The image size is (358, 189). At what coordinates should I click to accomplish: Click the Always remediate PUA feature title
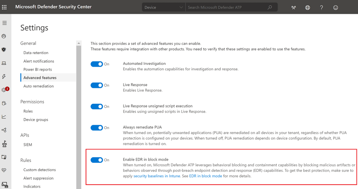pyautogui.click(x=142, y=127)
